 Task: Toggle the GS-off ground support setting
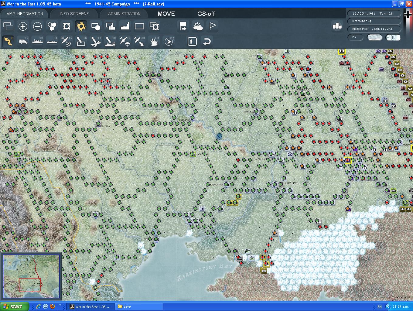pyautogui.click(x=206, y=14)
